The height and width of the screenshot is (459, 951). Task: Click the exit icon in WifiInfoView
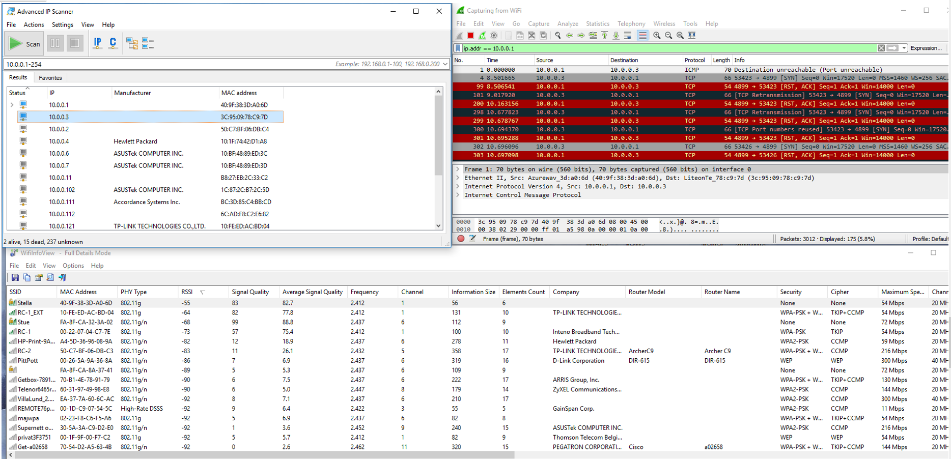click(63, 278)
